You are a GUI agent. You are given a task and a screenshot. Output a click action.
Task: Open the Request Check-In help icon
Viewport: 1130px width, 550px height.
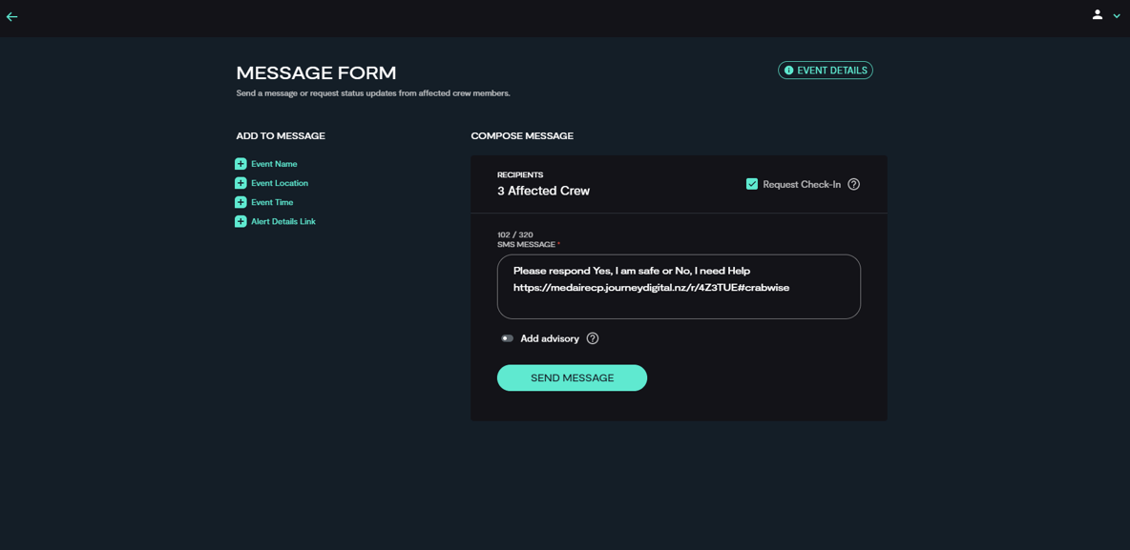(x=852, y=184)
